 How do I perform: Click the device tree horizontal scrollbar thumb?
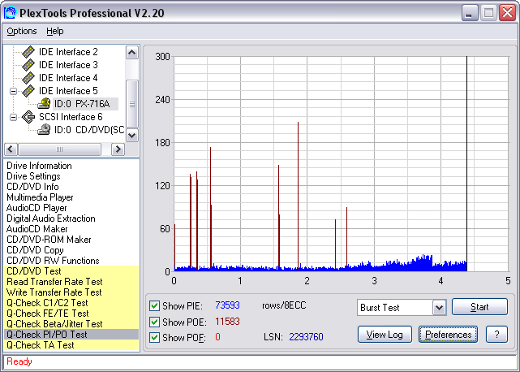60,149
